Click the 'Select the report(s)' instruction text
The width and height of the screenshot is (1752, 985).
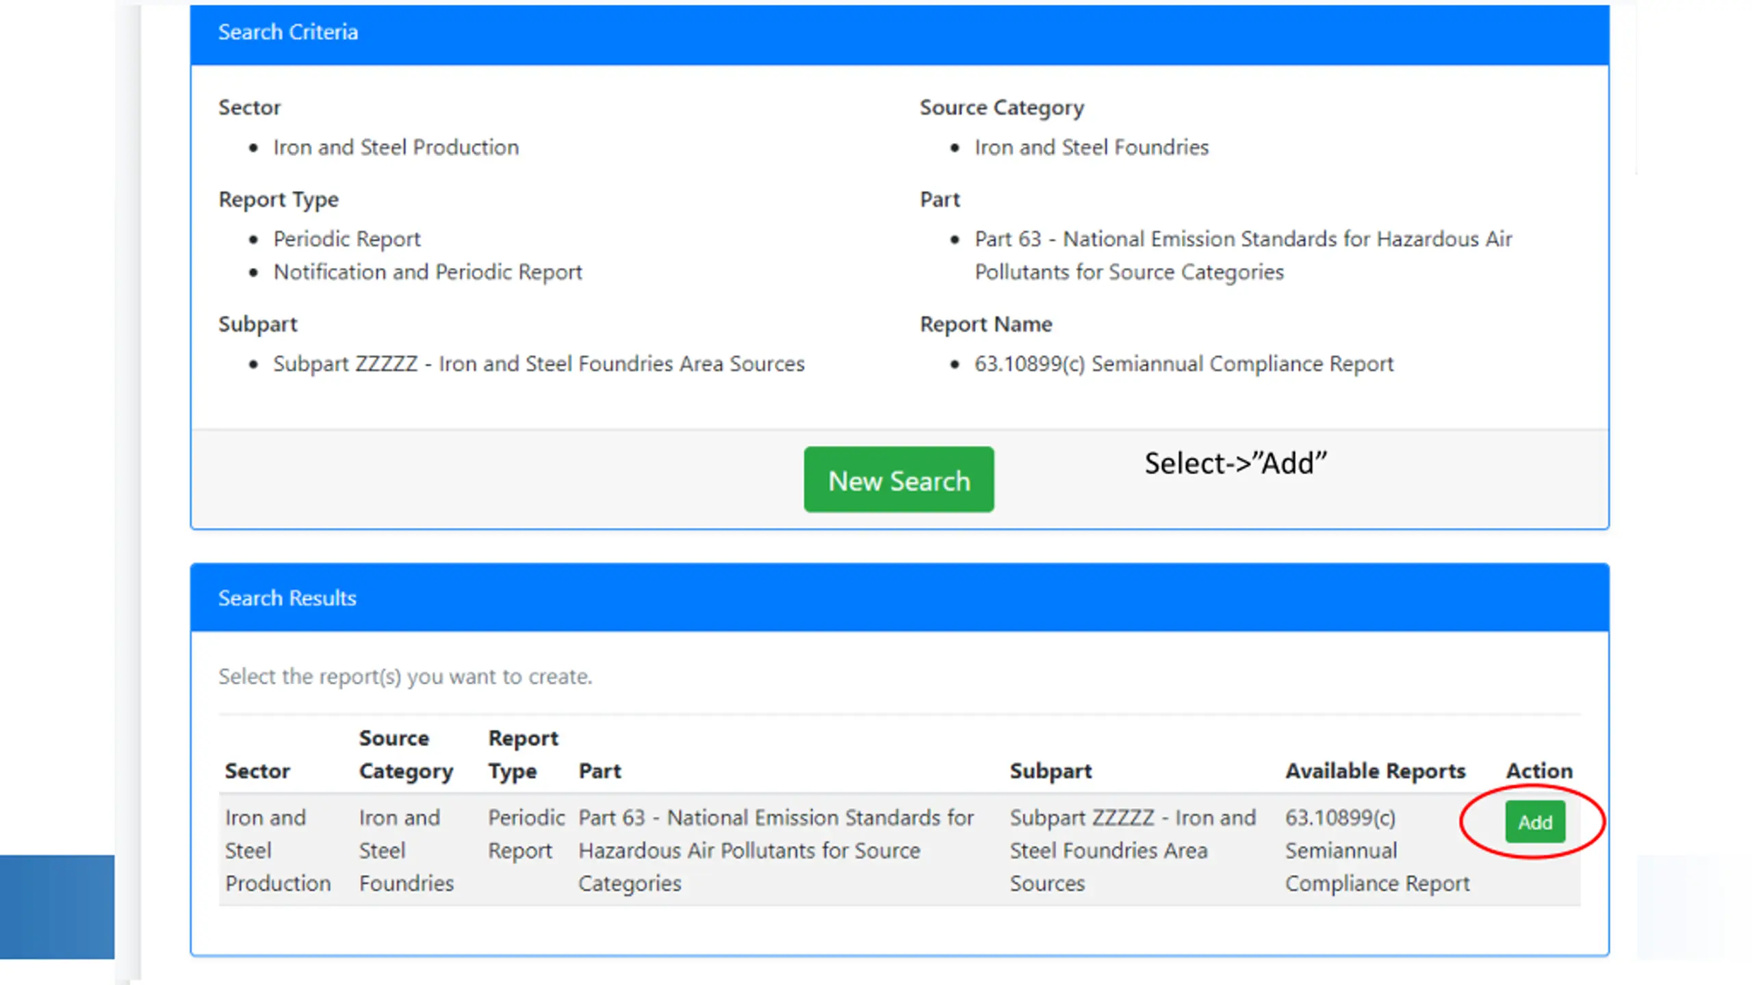pos(405,676)
